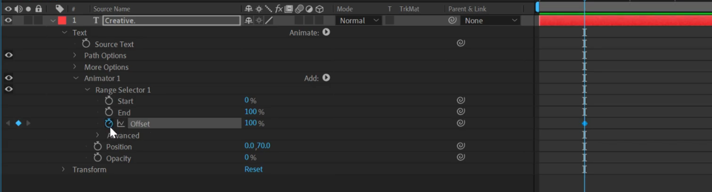712x192 pixels.
Task: Click the Position property pick whip
Action: click(461, 146)
